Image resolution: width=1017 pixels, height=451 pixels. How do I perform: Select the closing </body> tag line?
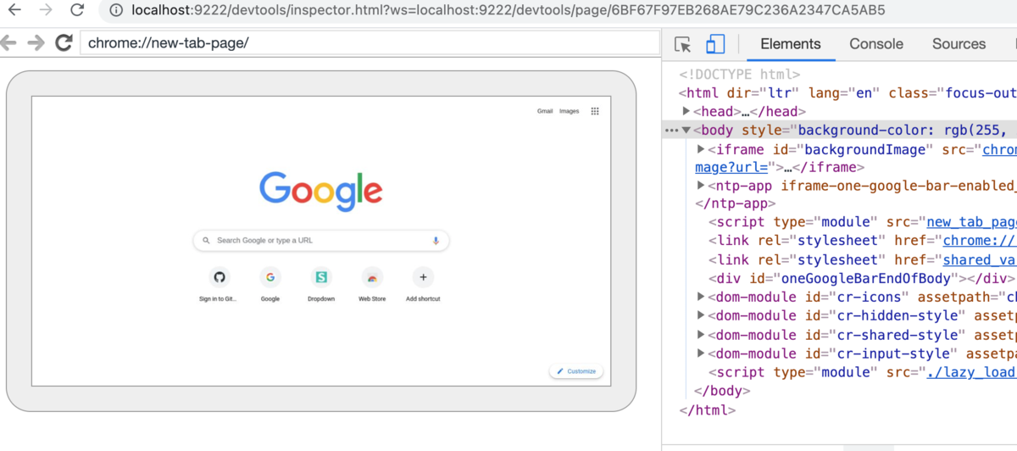[723, 391]
